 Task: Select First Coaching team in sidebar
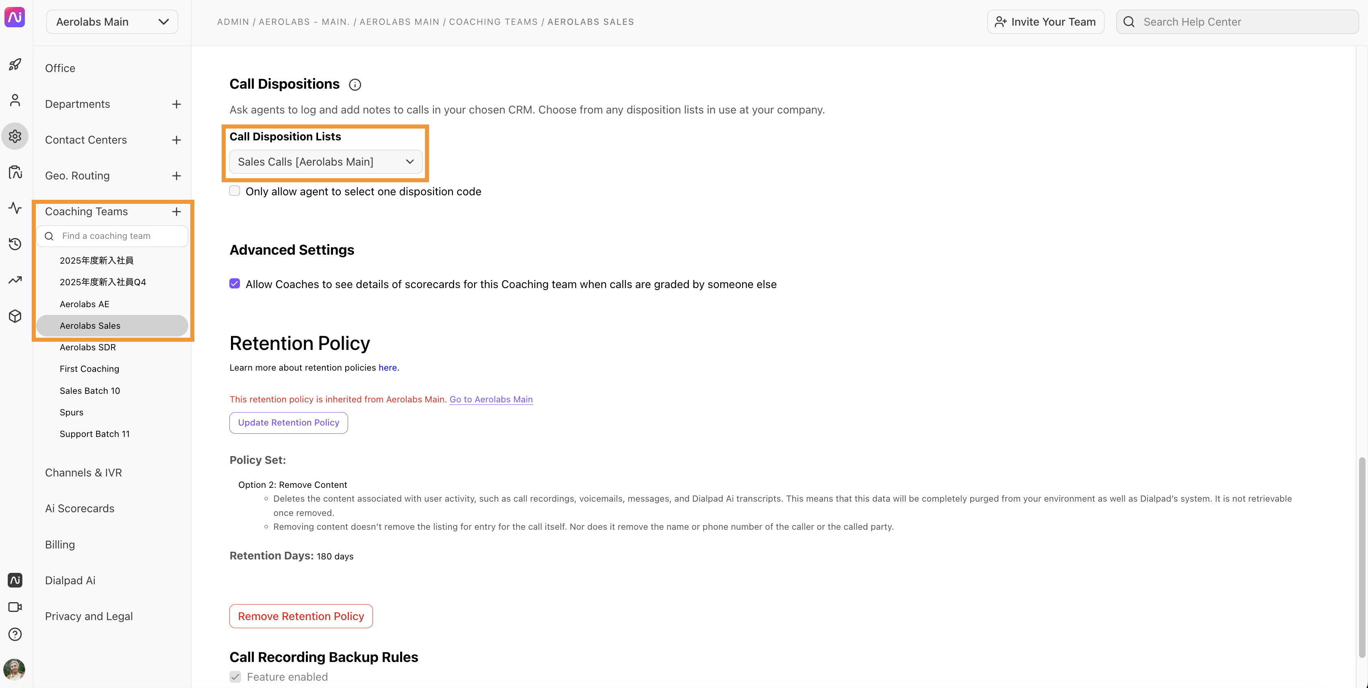(x=89, y=369)
